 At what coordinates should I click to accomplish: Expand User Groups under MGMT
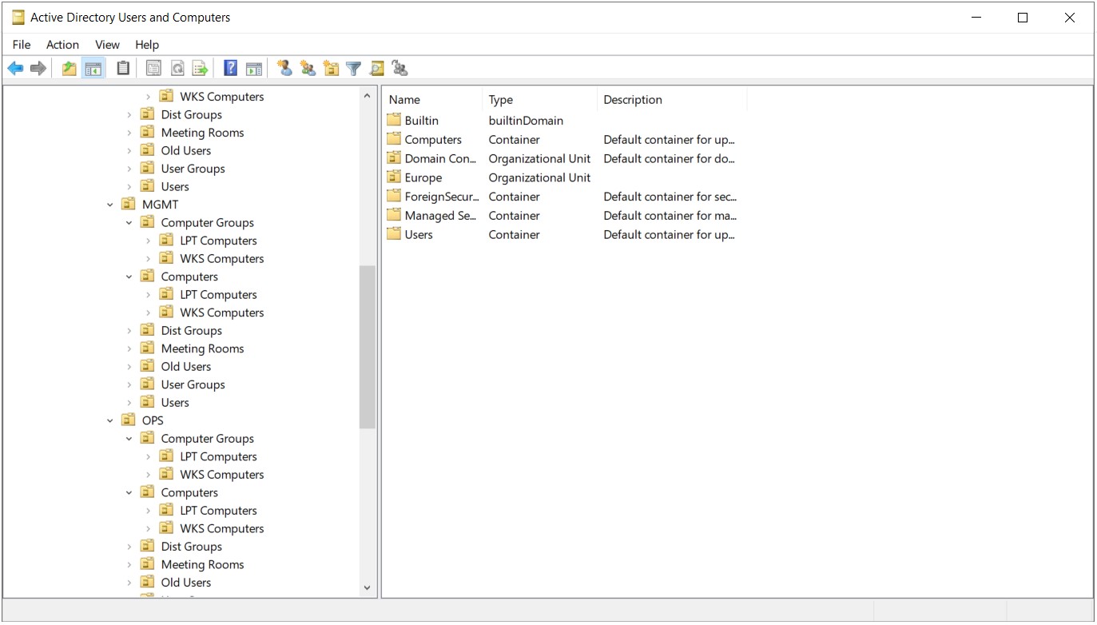coord(129,384)
